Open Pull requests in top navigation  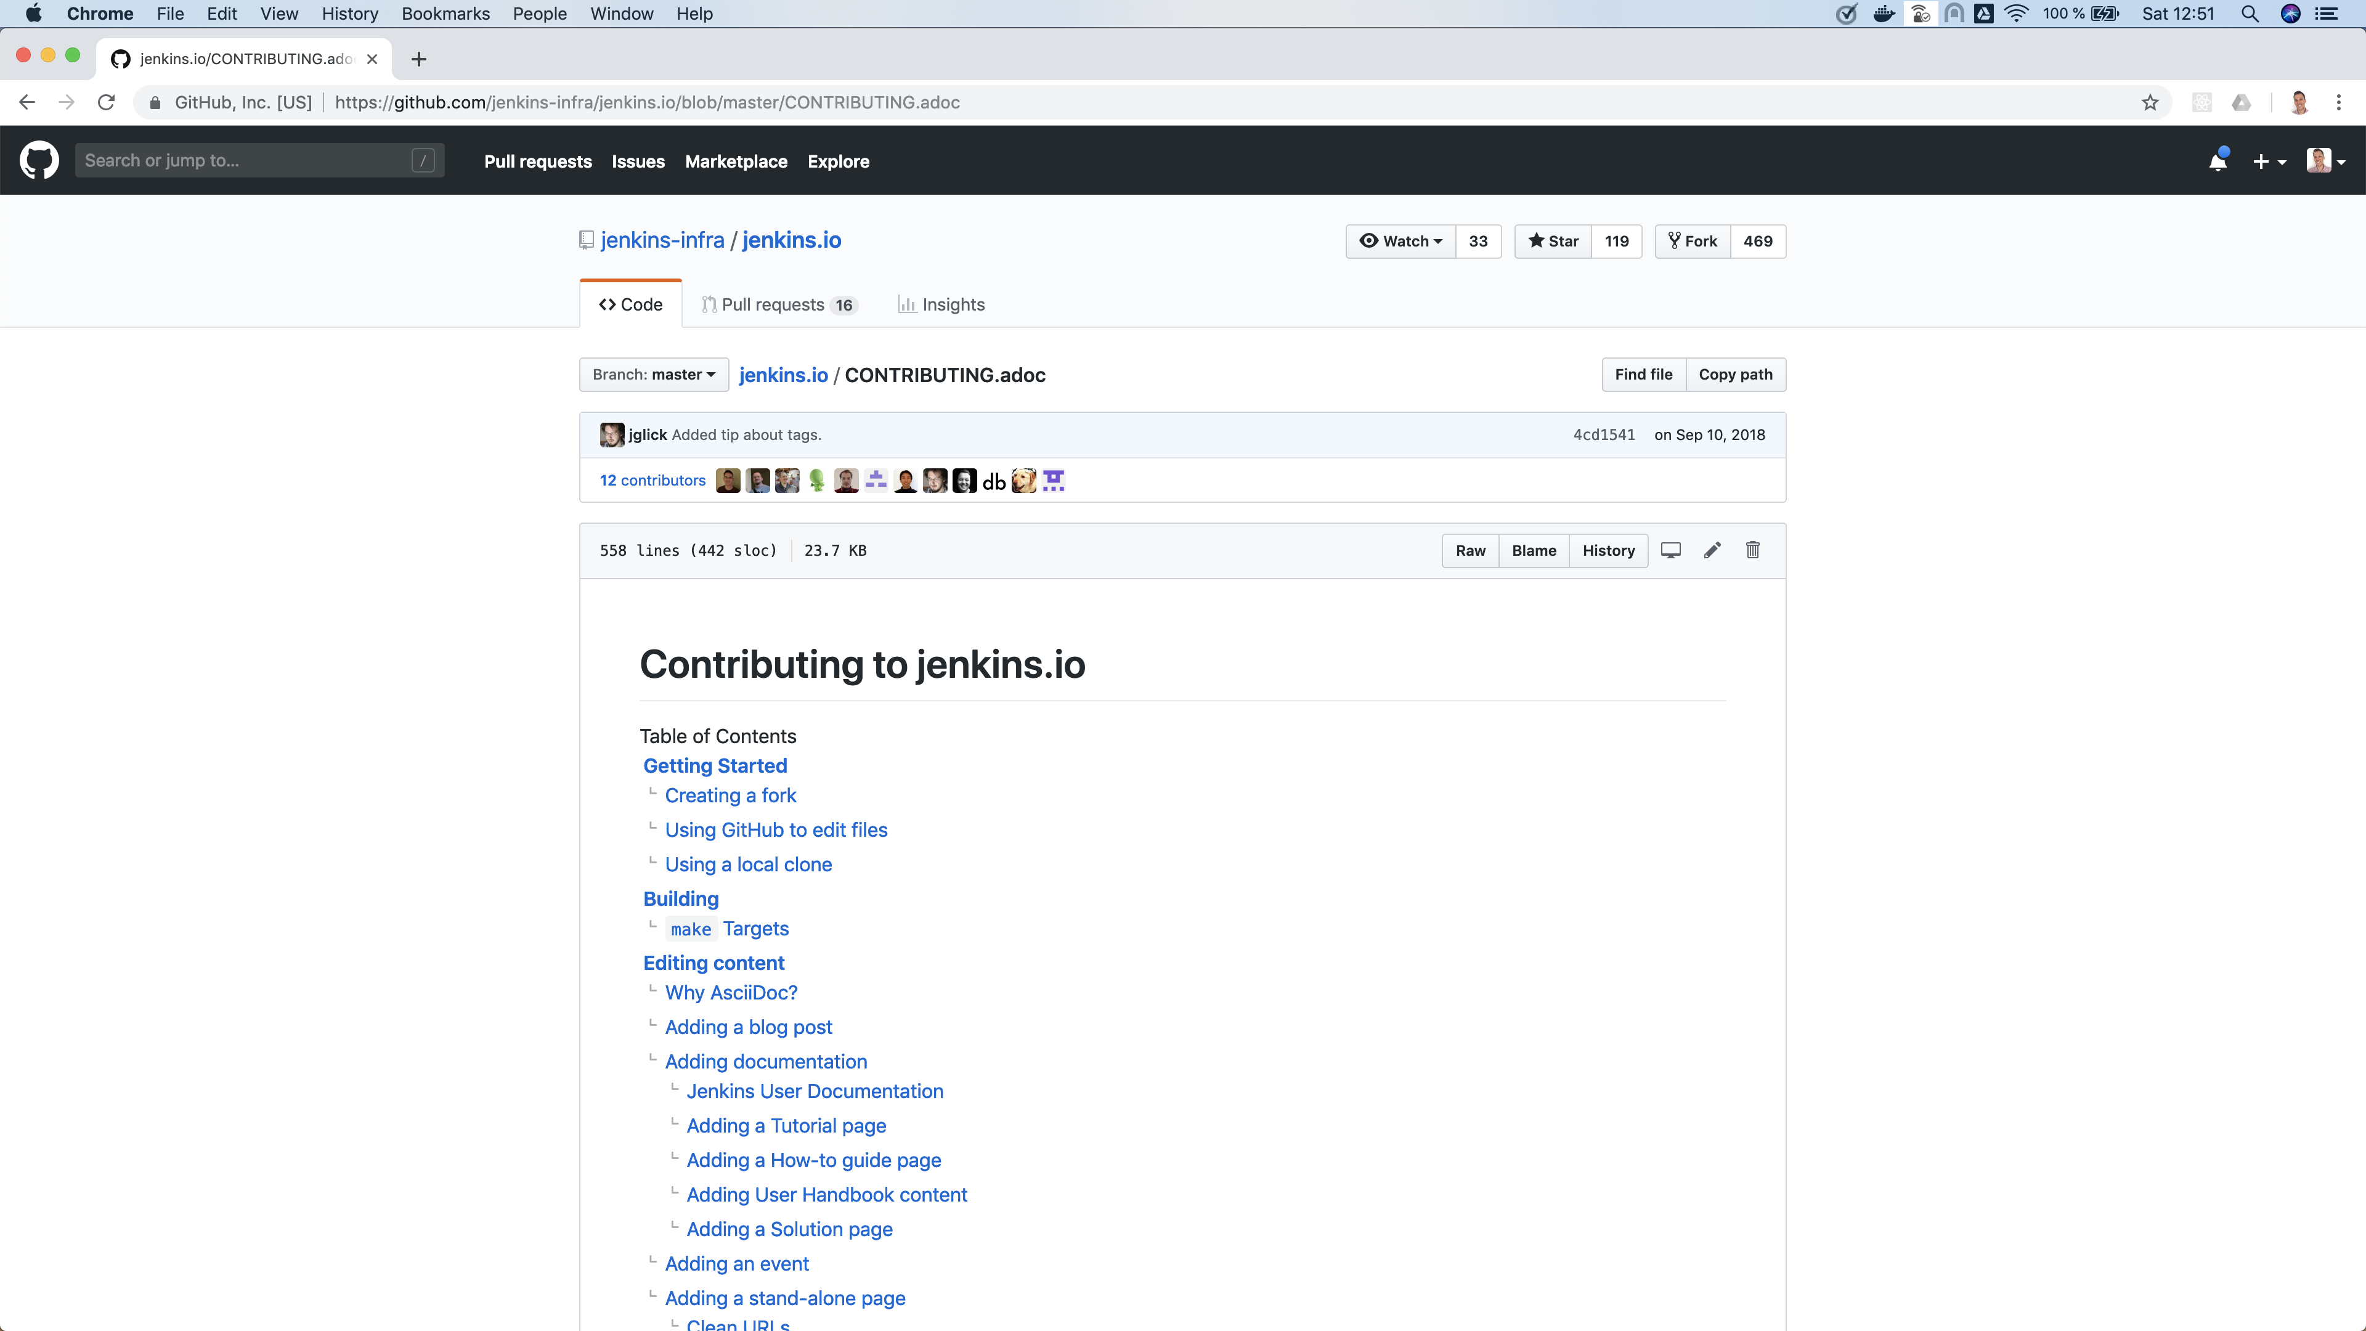tap(539, 161)
